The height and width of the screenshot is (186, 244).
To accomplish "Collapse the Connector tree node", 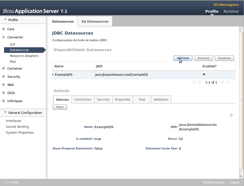I will click(x=3, y=37).
